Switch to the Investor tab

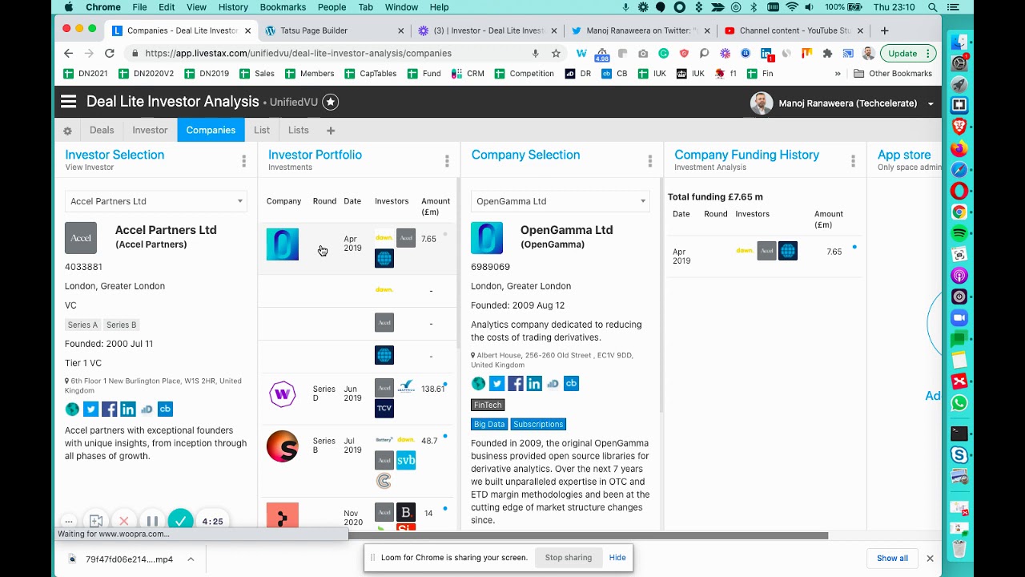(150, 130)
